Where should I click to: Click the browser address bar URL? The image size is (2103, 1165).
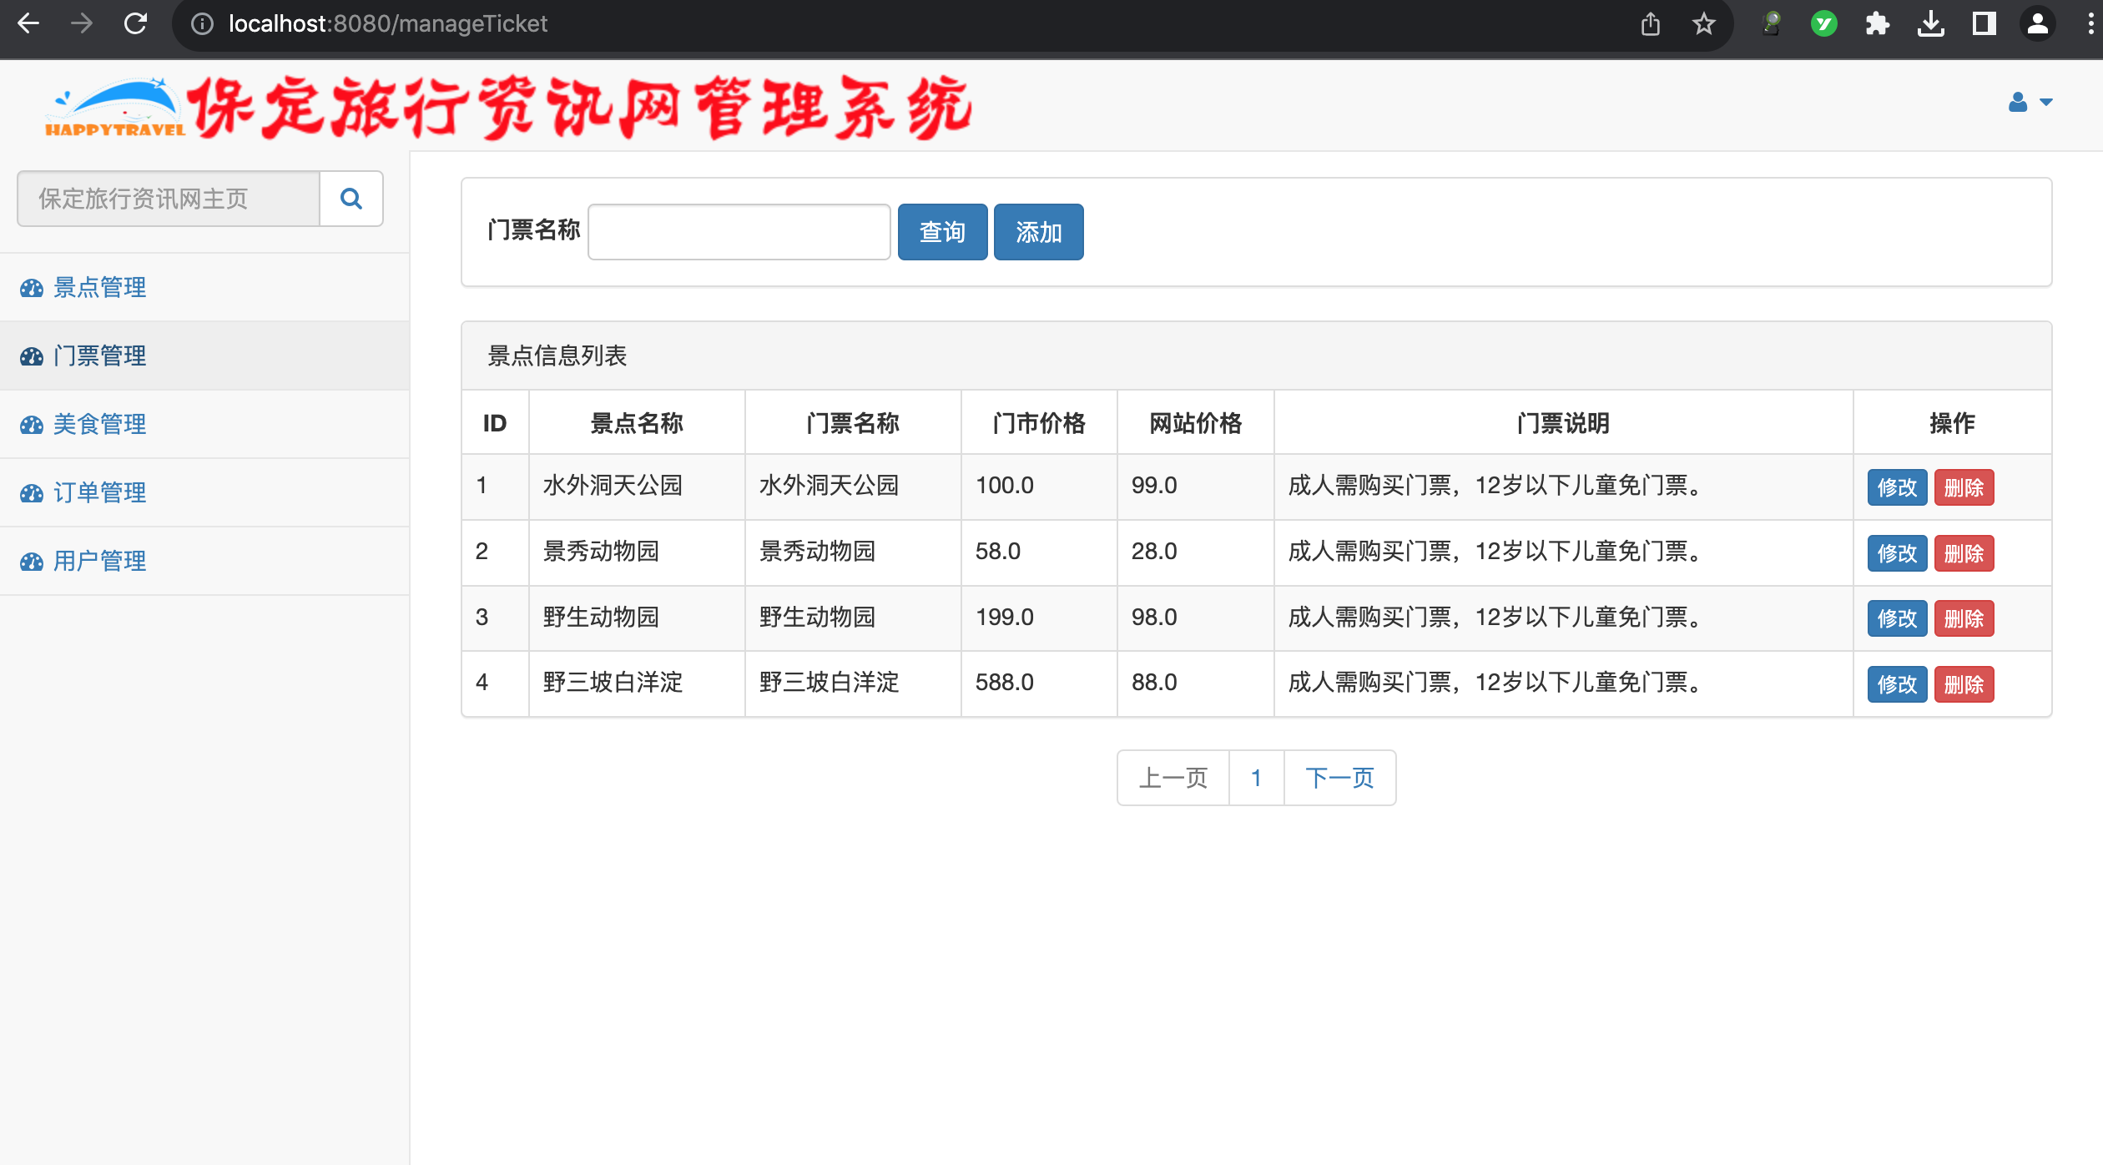pyautogui.click(x=388, y=23)
